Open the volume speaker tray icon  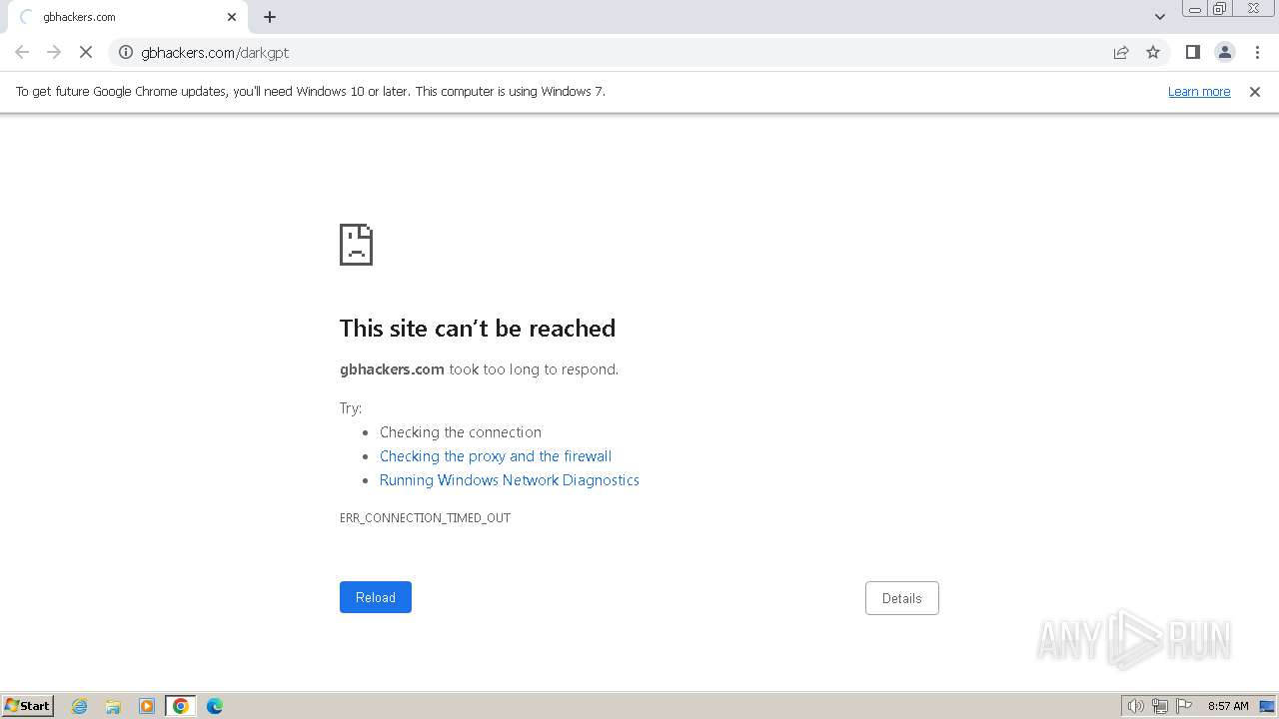pos(1135,706)
